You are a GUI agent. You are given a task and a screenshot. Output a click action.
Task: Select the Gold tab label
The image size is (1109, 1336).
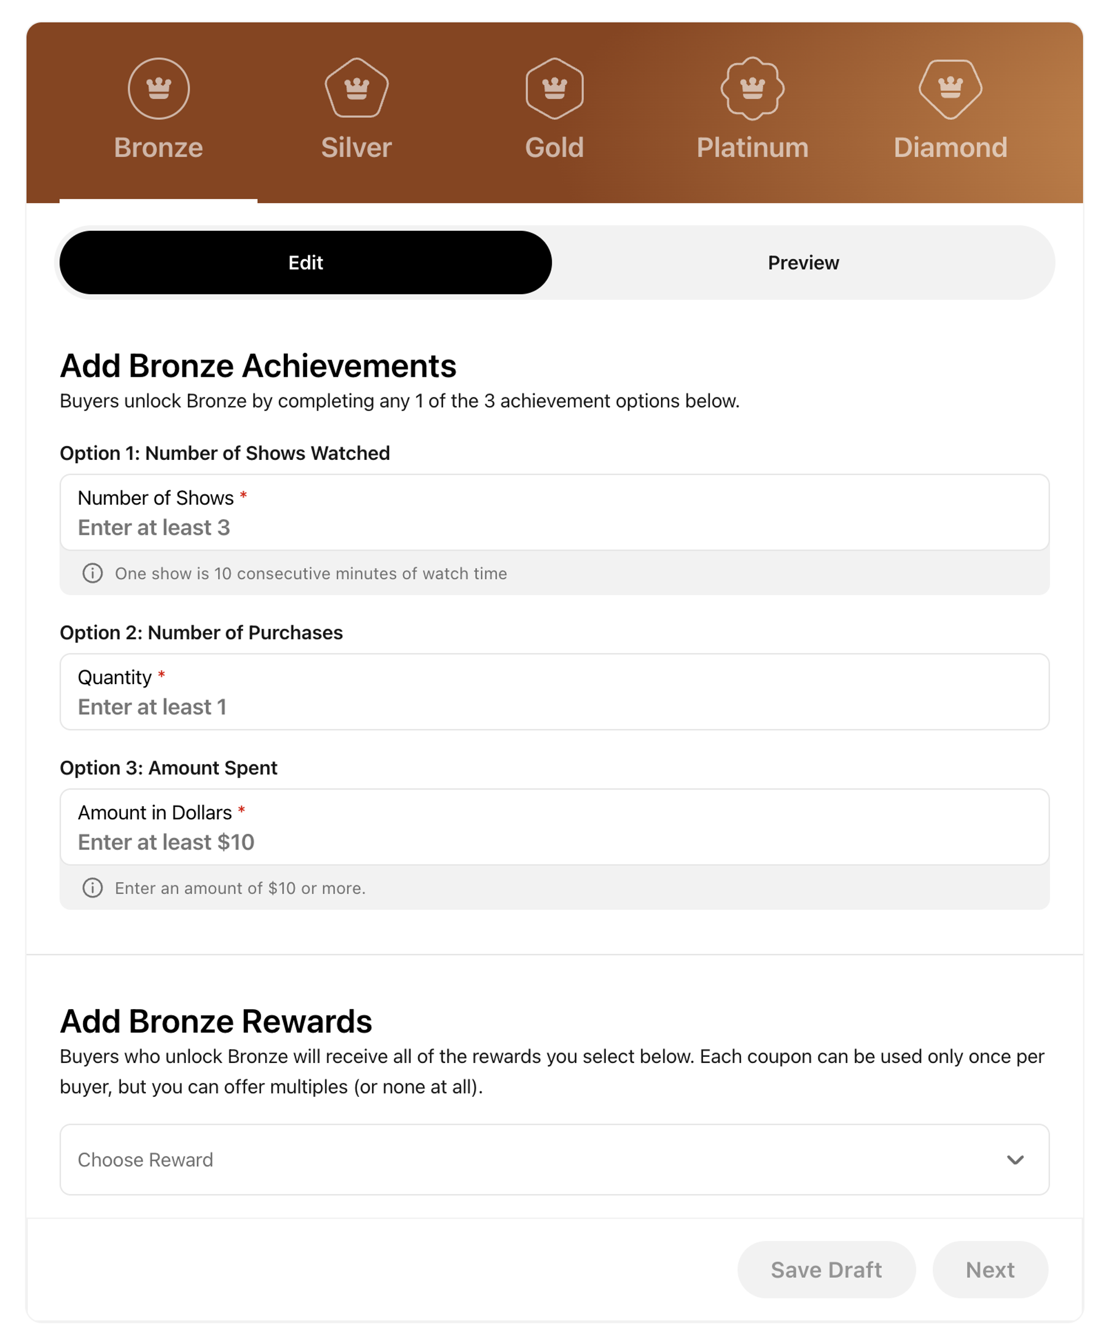pos(554,148)
